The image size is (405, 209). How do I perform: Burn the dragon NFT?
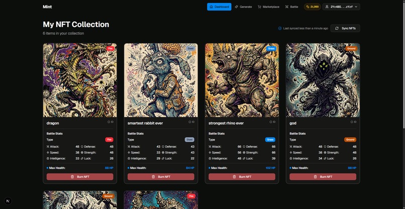(80, 177)
